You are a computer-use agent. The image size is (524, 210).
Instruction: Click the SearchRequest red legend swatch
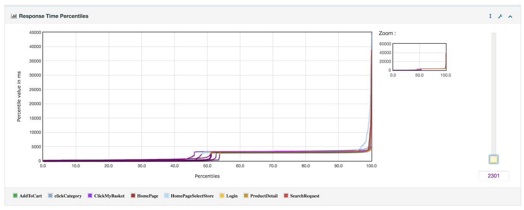point(286,196)
